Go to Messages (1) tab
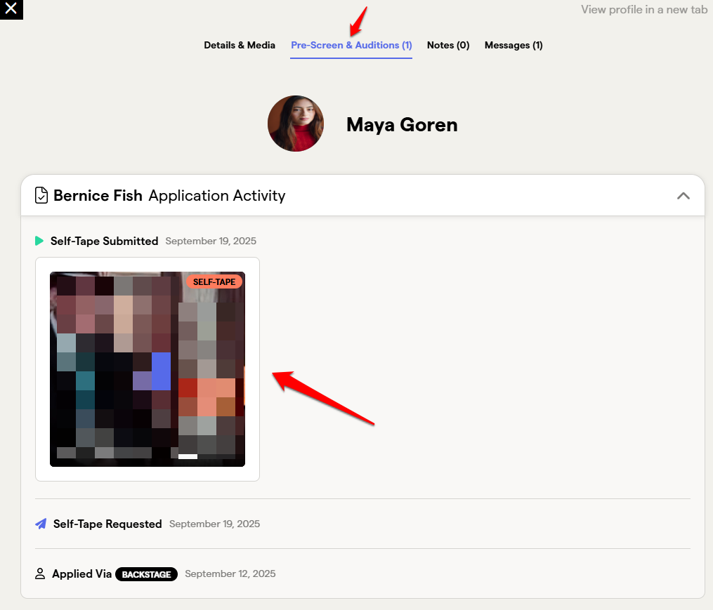This screenshot has height=610, width=713. (x=514, y=45)
